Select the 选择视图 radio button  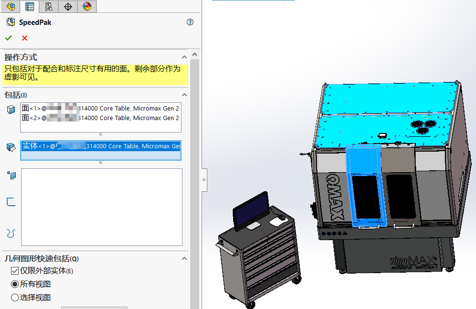click(15, 298)
